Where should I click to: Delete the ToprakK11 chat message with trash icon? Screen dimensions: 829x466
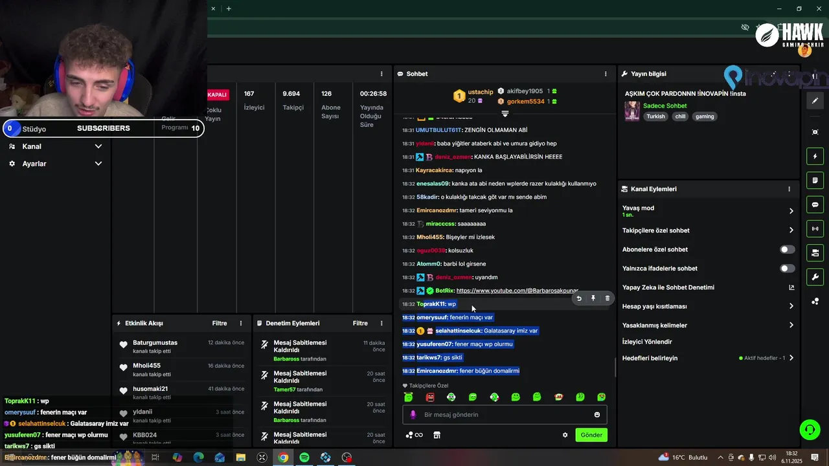(607, 298)
